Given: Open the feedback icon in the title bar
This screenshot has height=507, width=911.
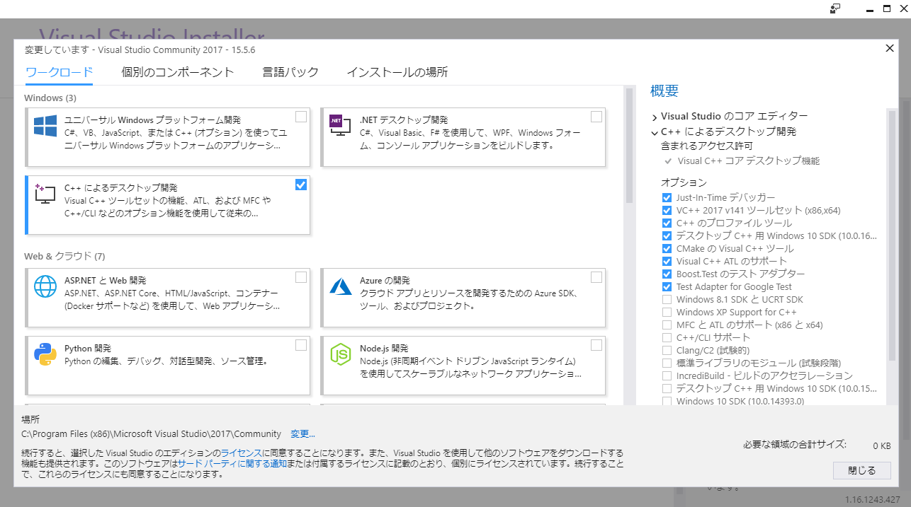Looking at the screenshot, I should tap(836, 9).
